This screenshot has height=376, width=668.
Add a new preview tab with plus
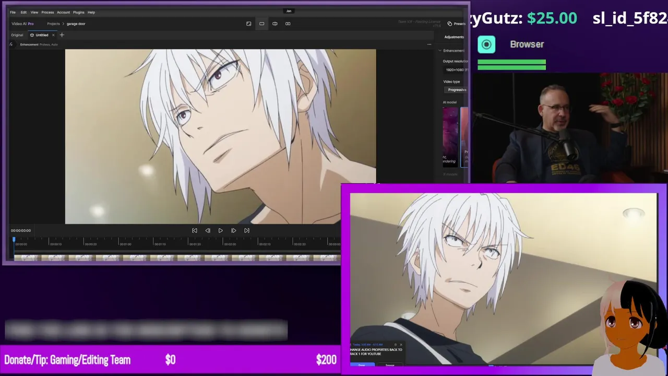click(x=62, y=35)
